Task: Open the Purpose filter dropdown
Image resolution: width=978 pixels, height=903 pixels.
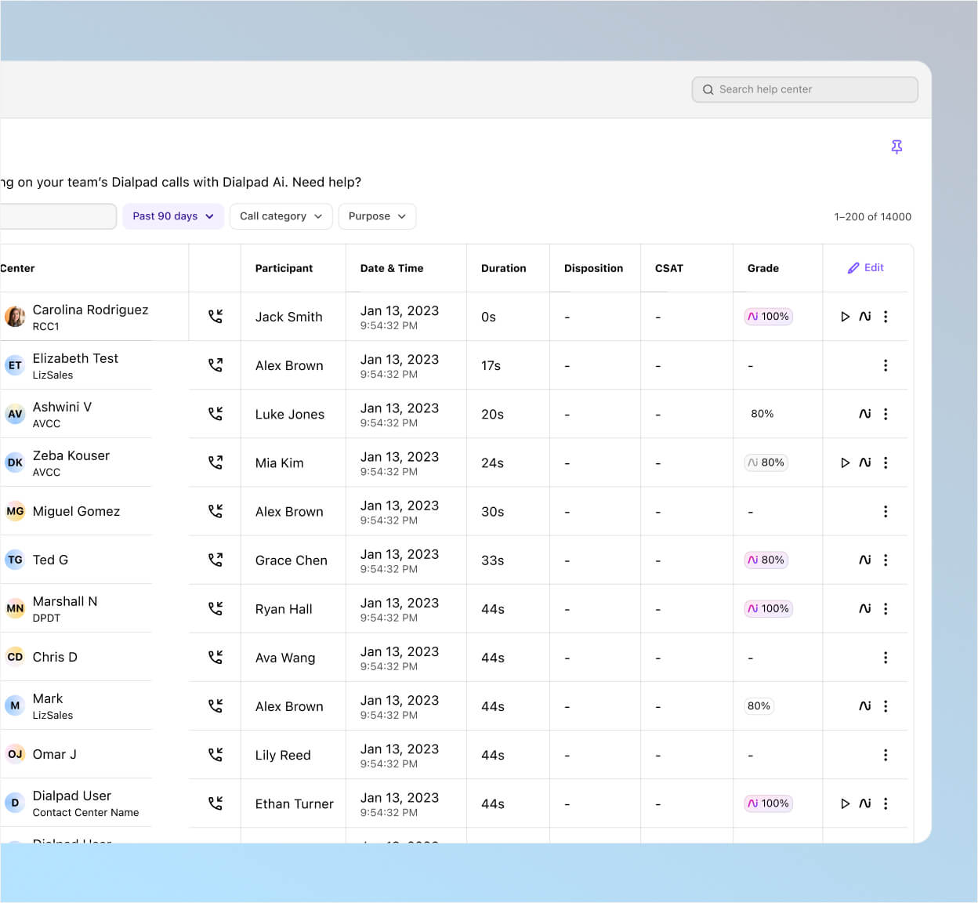Action: 377,216
